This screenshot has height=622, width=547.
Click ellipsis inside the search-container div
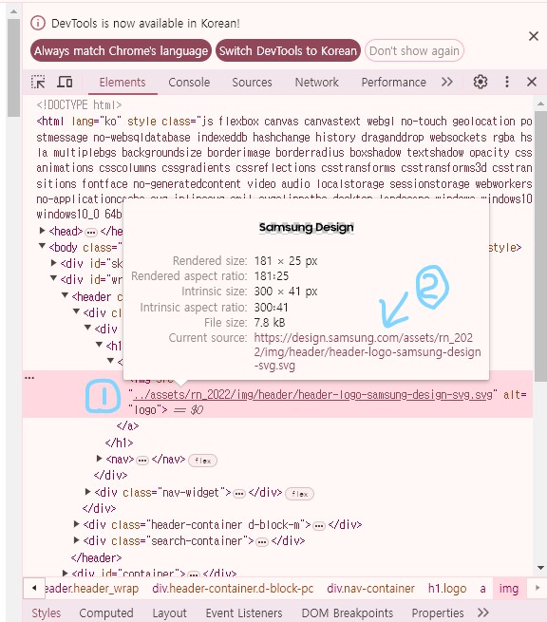point(262,542)
